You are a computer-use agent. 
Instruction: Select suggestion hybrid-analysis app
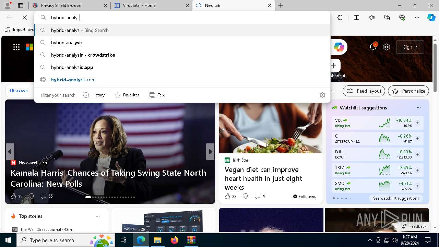click(x=182, y=67)
